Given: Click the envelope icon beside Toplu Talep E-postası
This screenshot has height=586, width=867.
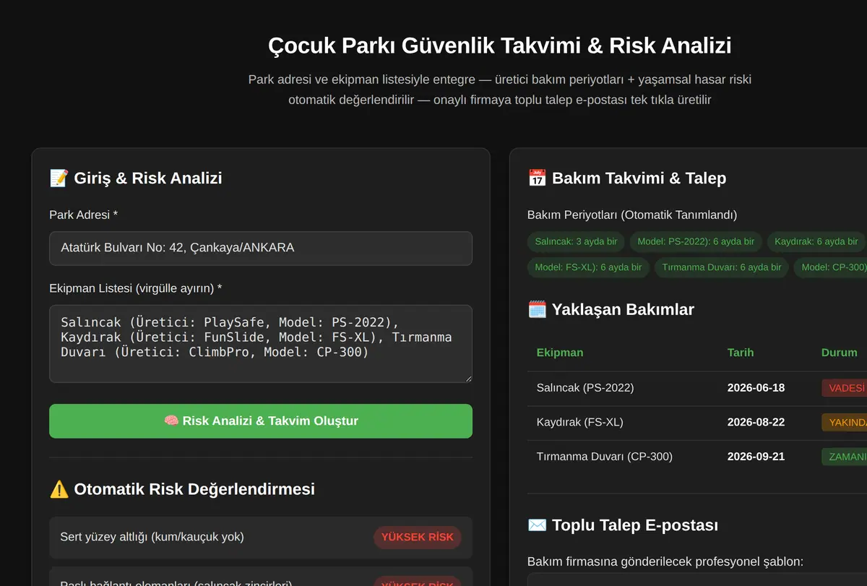Looking at the screenshot, I should click(537, 525).
